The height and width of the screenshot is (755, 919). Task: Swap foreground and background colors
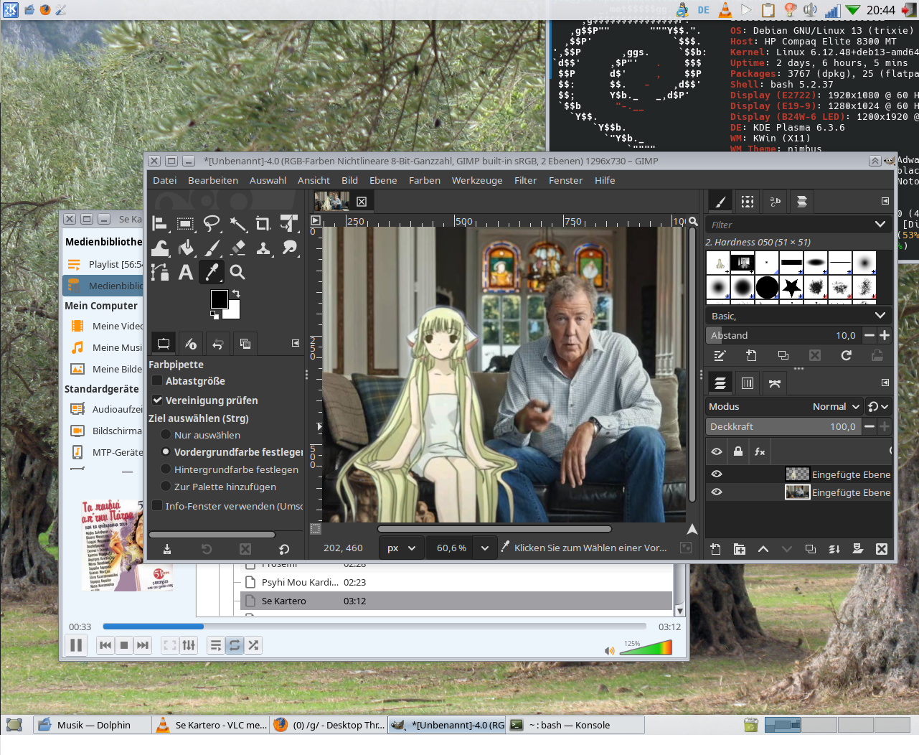[x=236, y=294]
